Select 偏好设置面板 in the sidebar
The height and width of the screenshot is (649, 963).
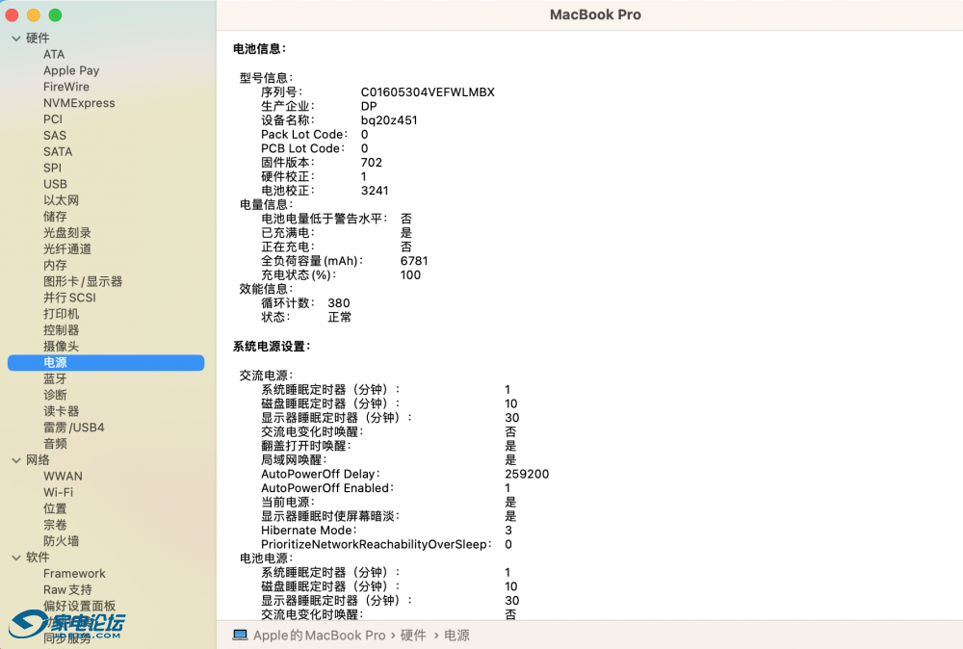(x=79, y=606)
